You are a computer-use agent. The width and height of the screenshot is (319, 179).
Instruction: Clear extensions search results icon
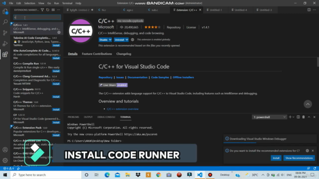coord(53,10)
